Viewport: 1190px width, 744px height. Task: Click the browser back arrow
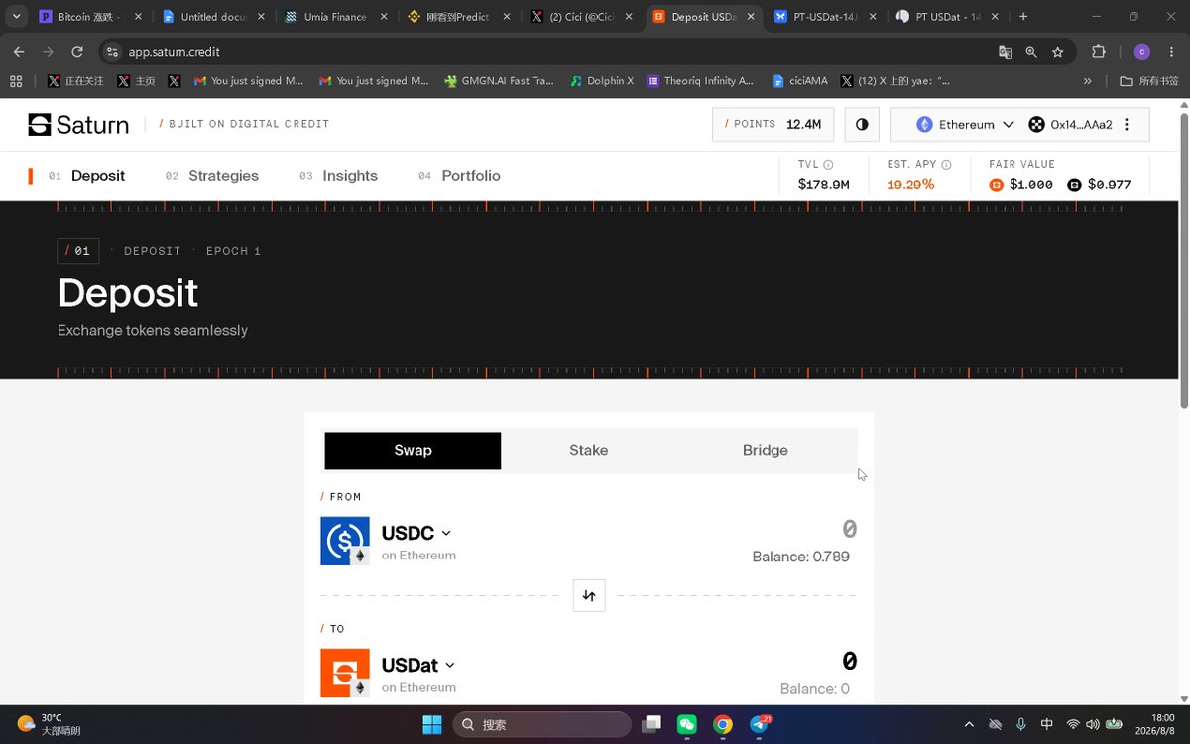pos(20,52)
